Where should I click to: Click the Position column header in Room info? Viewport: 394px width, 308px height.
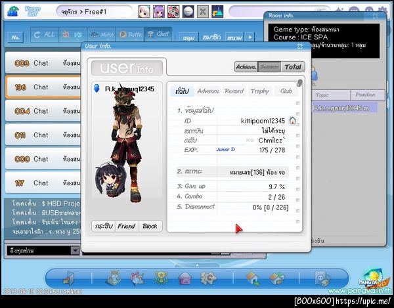pyautogui.click(x=368, y=95)
